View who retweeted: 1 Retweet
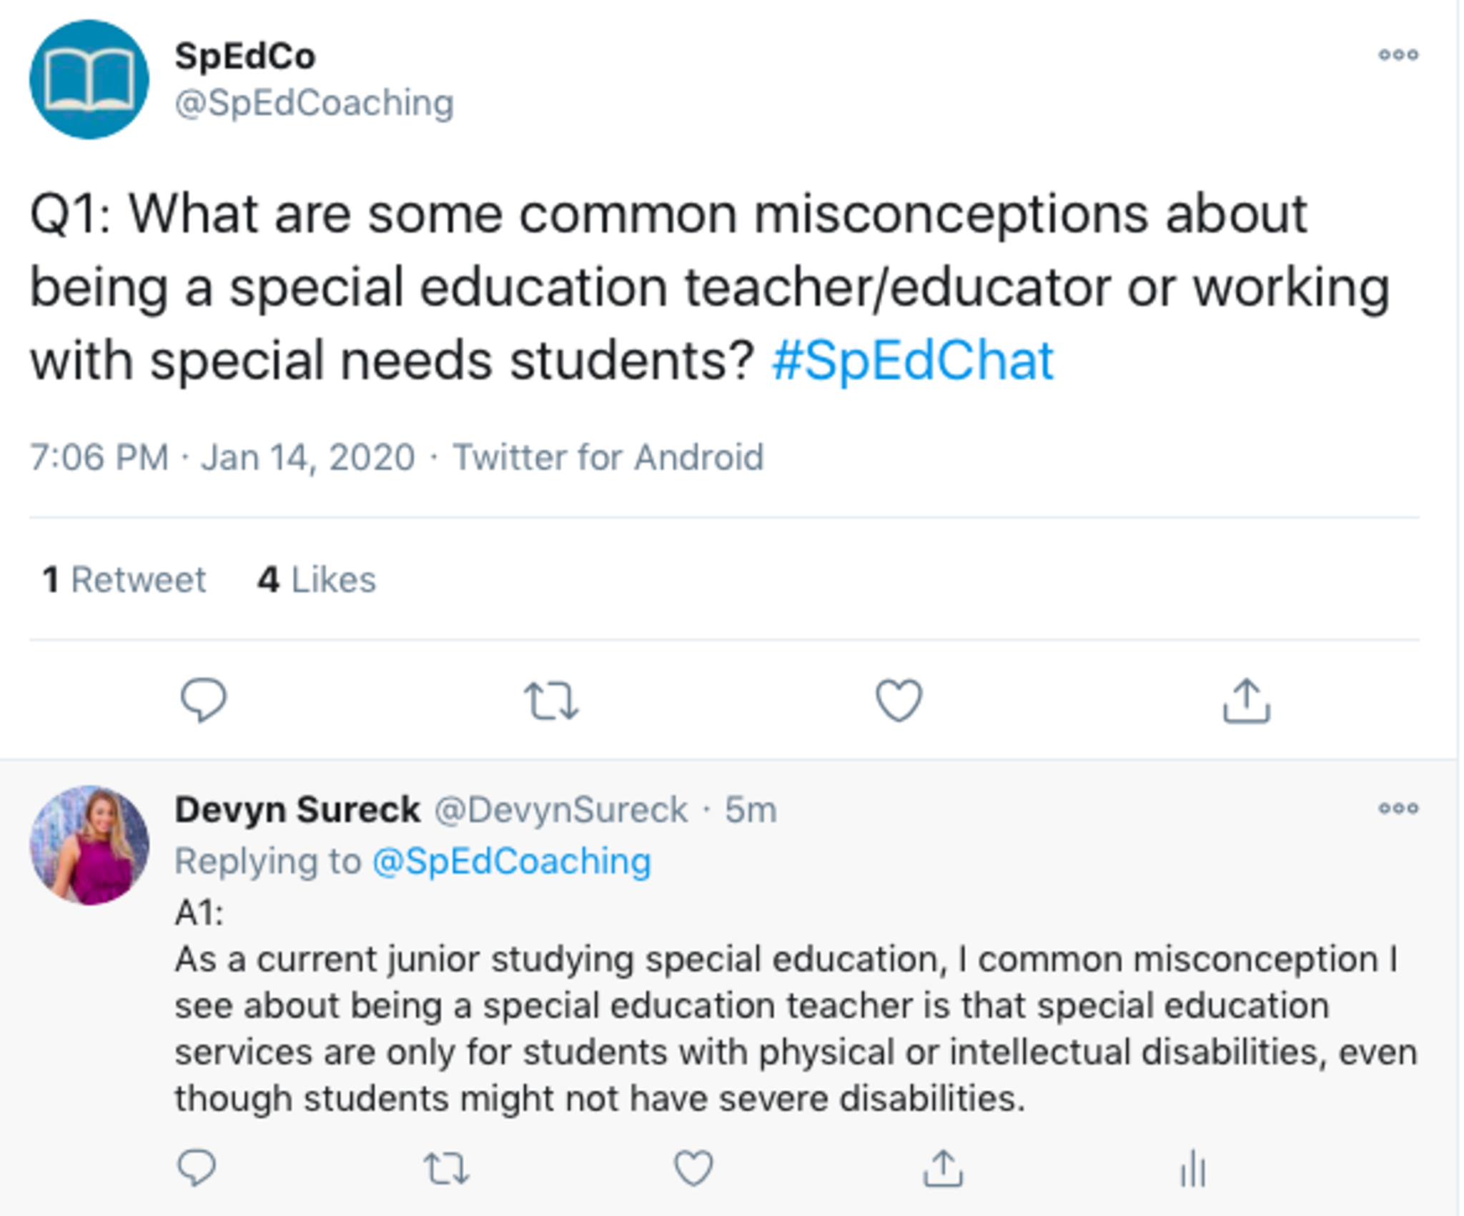Image resolution: width=1464 pixels, height=1216 pixels. click(x=124, y=579)
